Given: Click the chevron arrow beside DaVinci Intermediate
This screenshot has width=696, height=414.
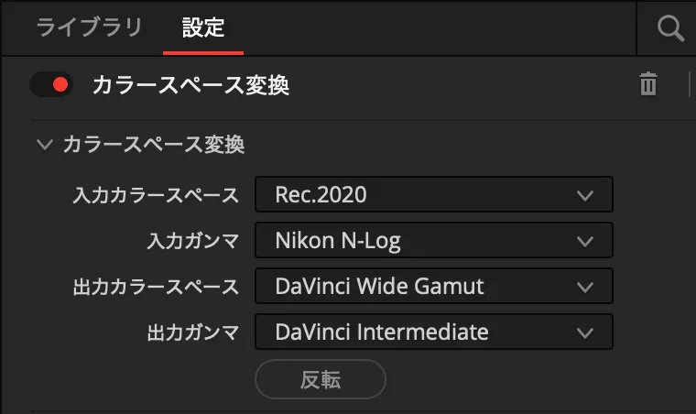Looking at the screenshot, I should [586, 332].
